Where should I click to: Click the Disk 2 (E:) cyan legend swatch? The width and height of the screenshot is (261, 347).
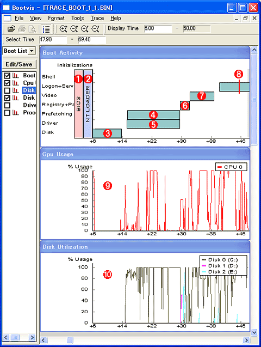[204, 272]
